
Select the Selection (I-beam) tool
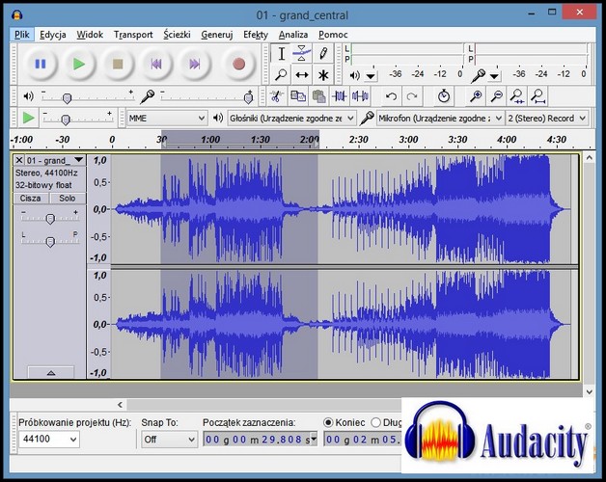282,54
